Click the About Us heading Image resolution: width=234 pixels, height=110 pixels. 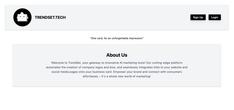click(x=117, y=55)
